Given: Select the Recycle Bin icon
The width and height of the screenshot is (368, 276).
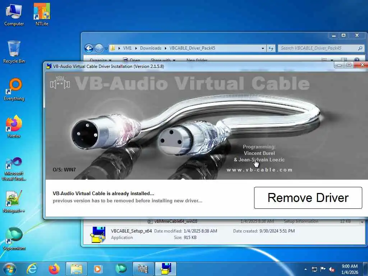Looking at the screenshot, I should [14, 52].
